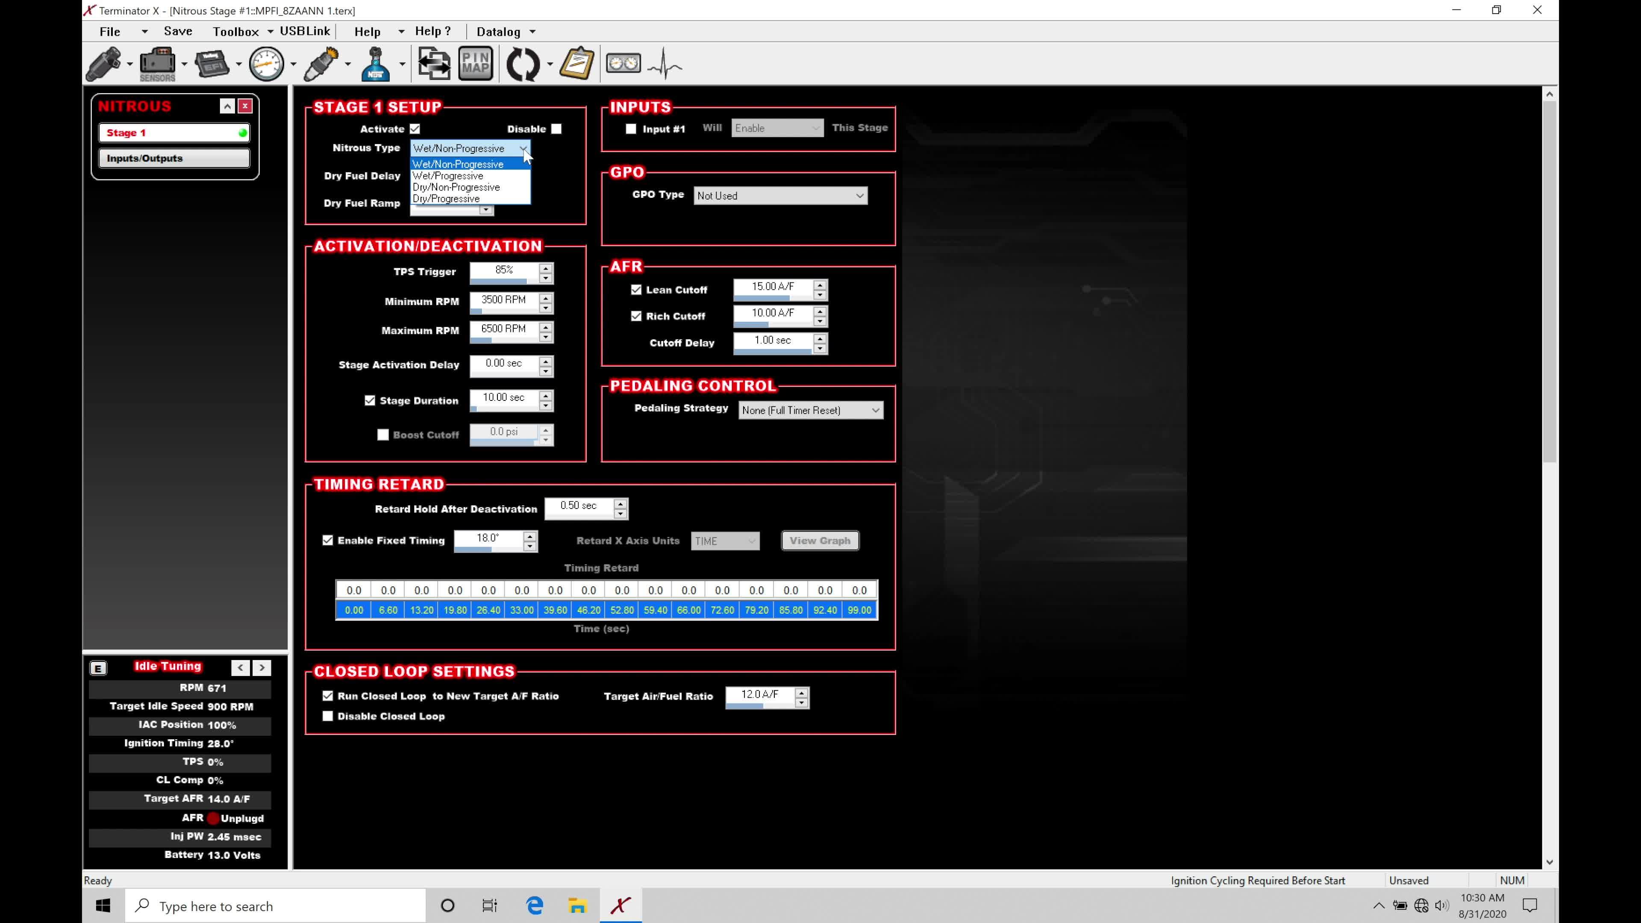Viewport: 1641px width, 923px height.
Task: Select Dry/Non-Progressive from Nitrous Type list
Action: (470, 187)
